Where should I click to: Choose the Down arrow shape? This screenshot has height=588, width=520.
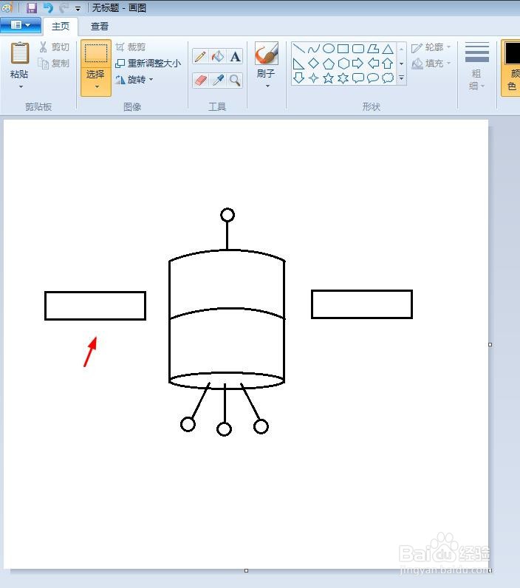299,78
